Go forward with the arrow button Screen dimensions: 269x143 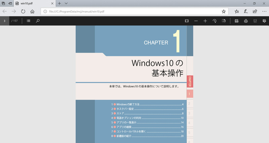point(14,11)
